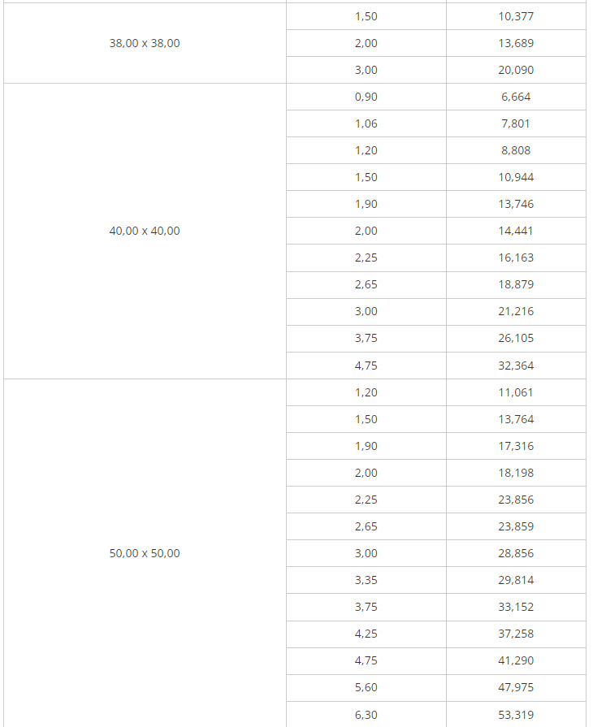Select the weight value 13,689
Image resolution: width=593 pixels, height=727 pixels.
click(x=516, y=43)
